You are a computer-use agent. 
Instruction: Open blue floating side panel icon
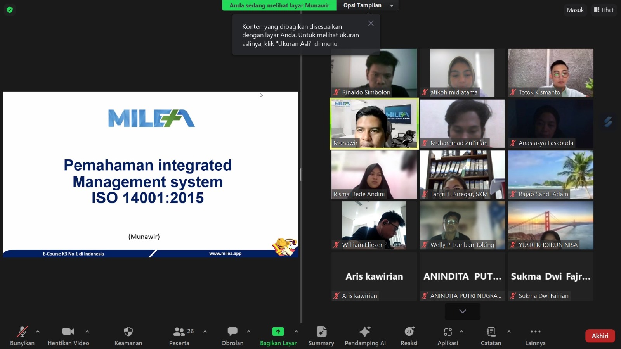coord(608,121)
